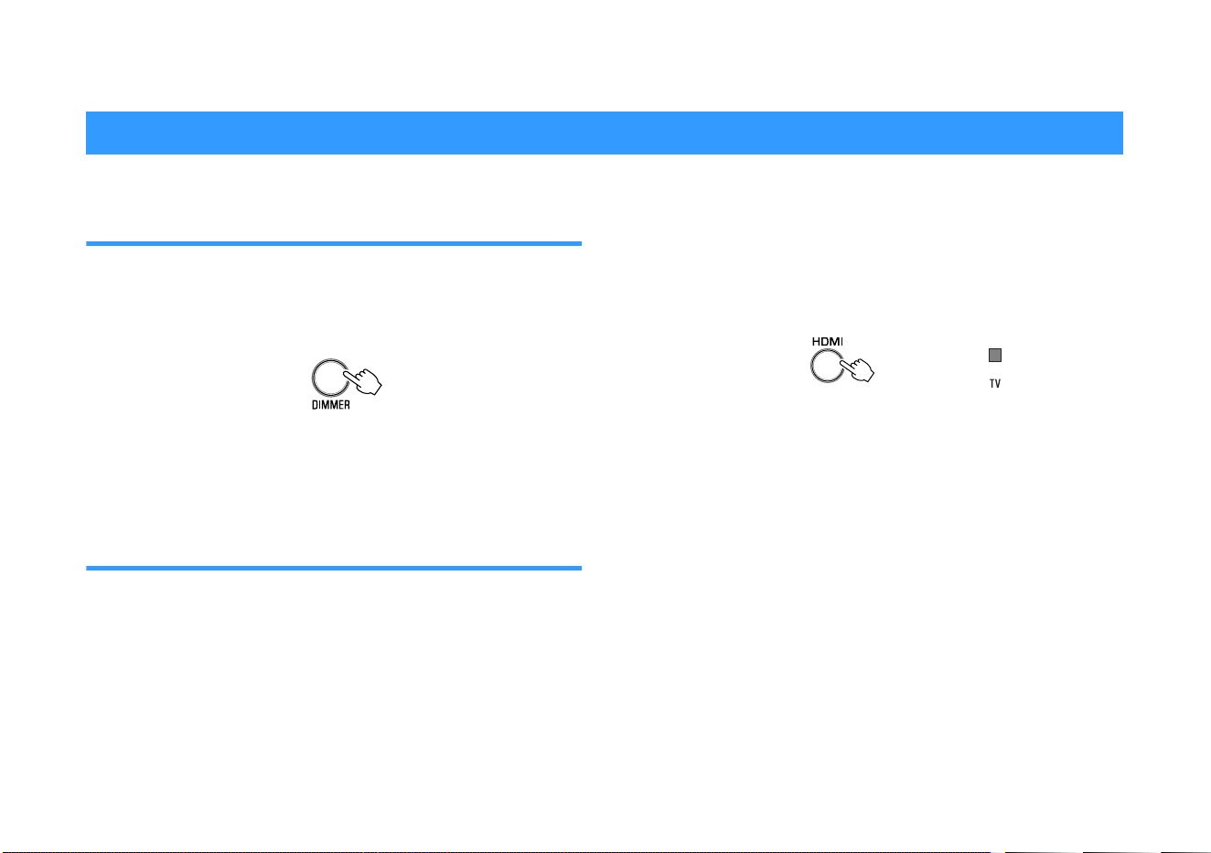
Task: Select the hand pointer beside HDMI button
Action: pos(856,369)
